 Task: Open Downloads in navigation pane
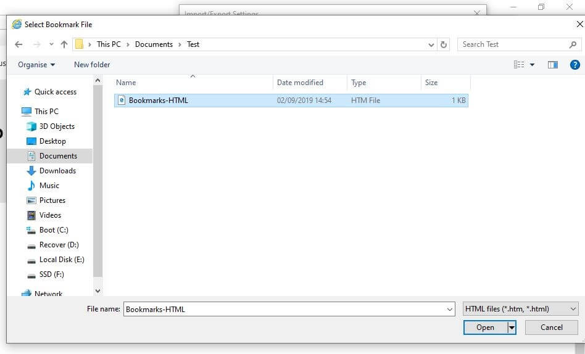tap(57, 171)
